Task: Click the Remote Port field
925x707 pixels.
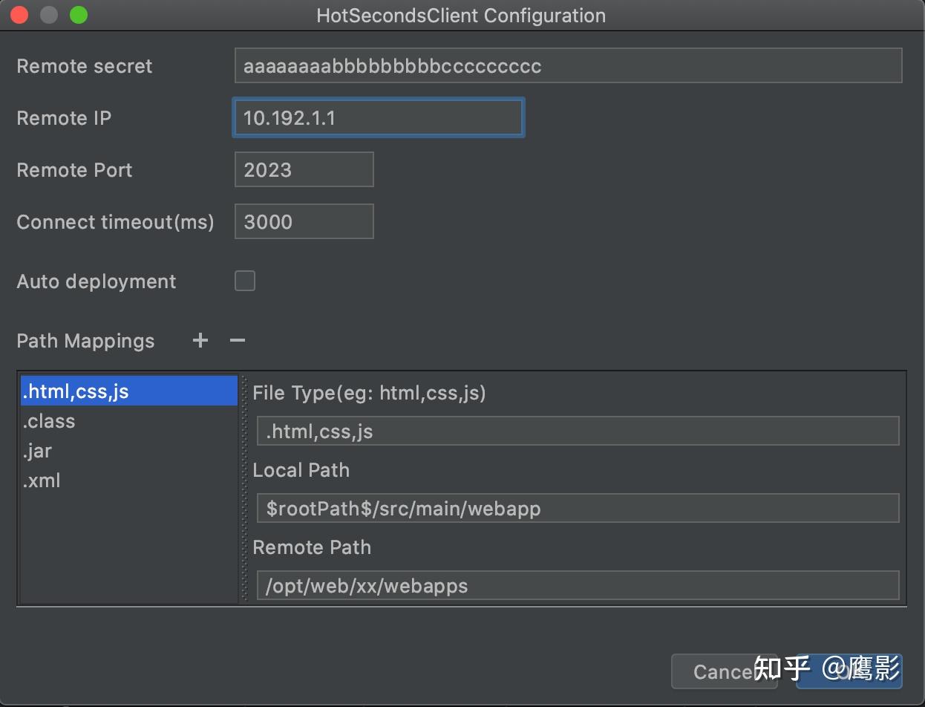Action: (304, 169)
